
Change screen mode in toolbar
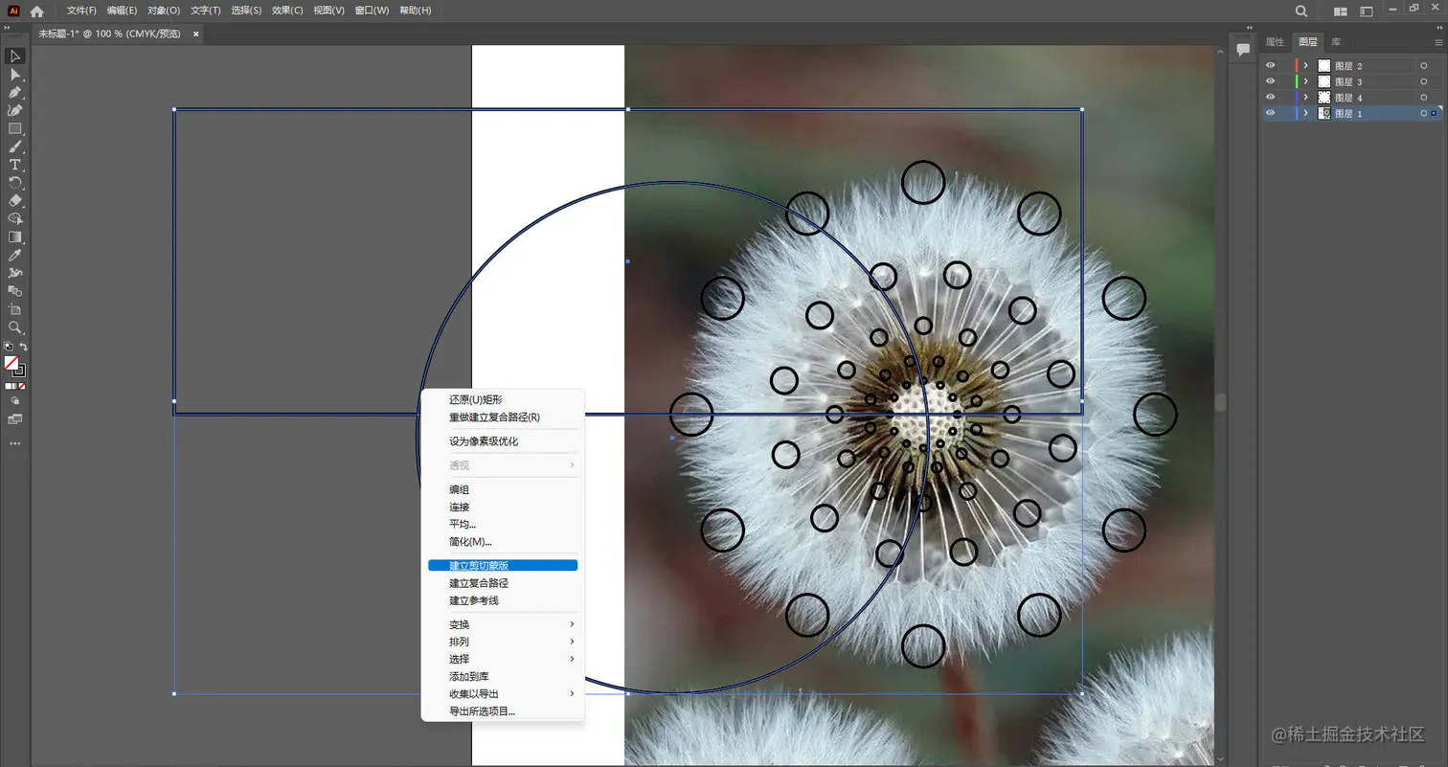coord(15,419)
